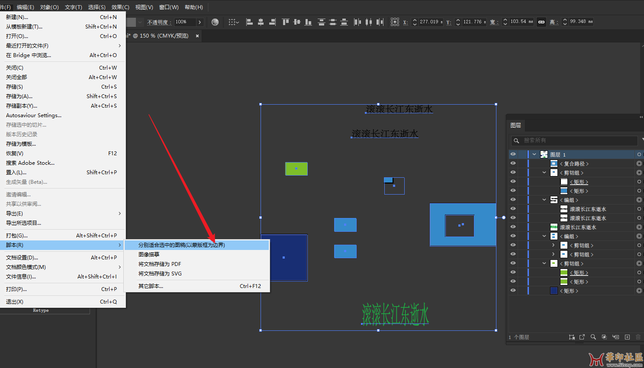Click target circle of 复合路径 row
This screenshot has width=644, height=368.
click(639, 163)
